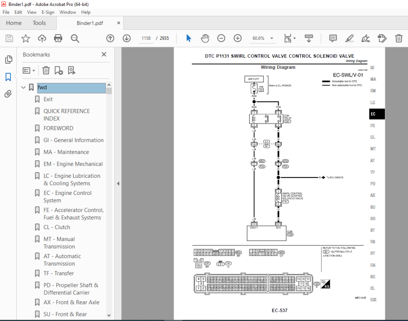
Task: Zoom in with plus button
Action: pos(237,39)
